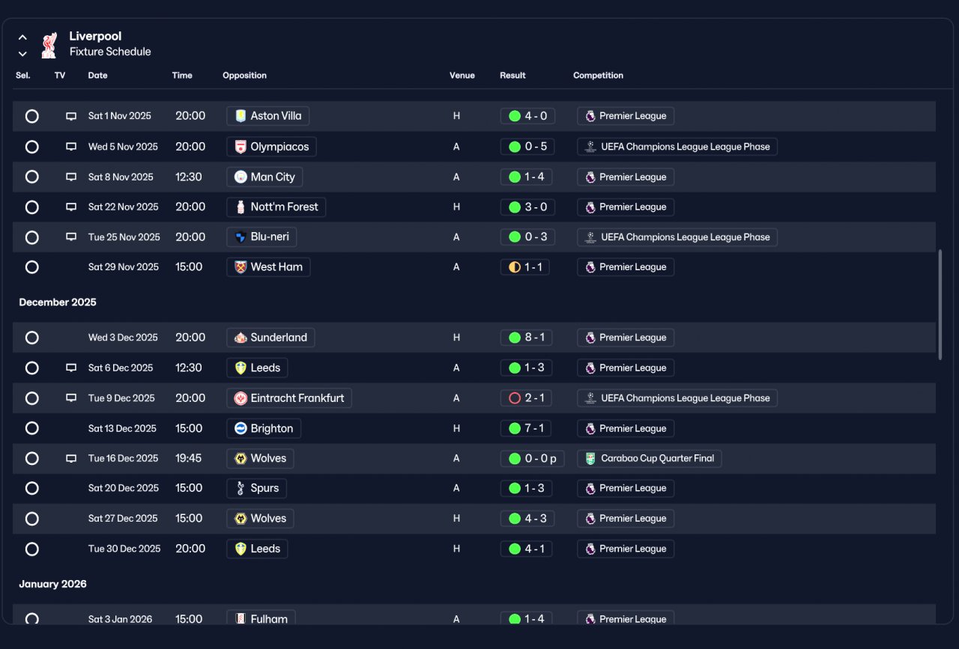Select the radio button for West Ham match

point(32,267)
